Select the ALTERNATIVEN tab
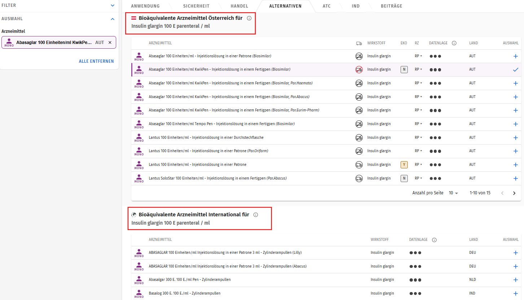524x300 pixels. point(285,6)
